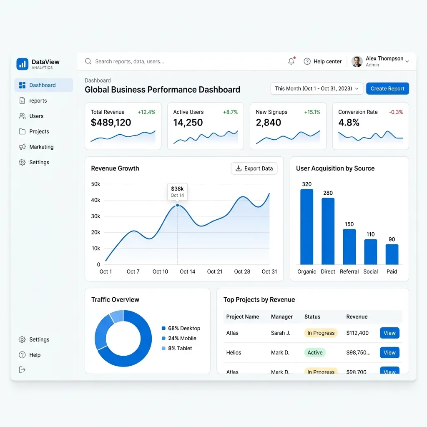Click the logout icon at sidebar bottom
This screenshot has height=427, width=427.
coord(23,370)
